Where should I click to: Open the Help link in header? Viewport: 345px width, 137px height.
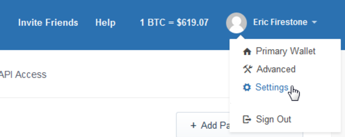pos(106,22)
